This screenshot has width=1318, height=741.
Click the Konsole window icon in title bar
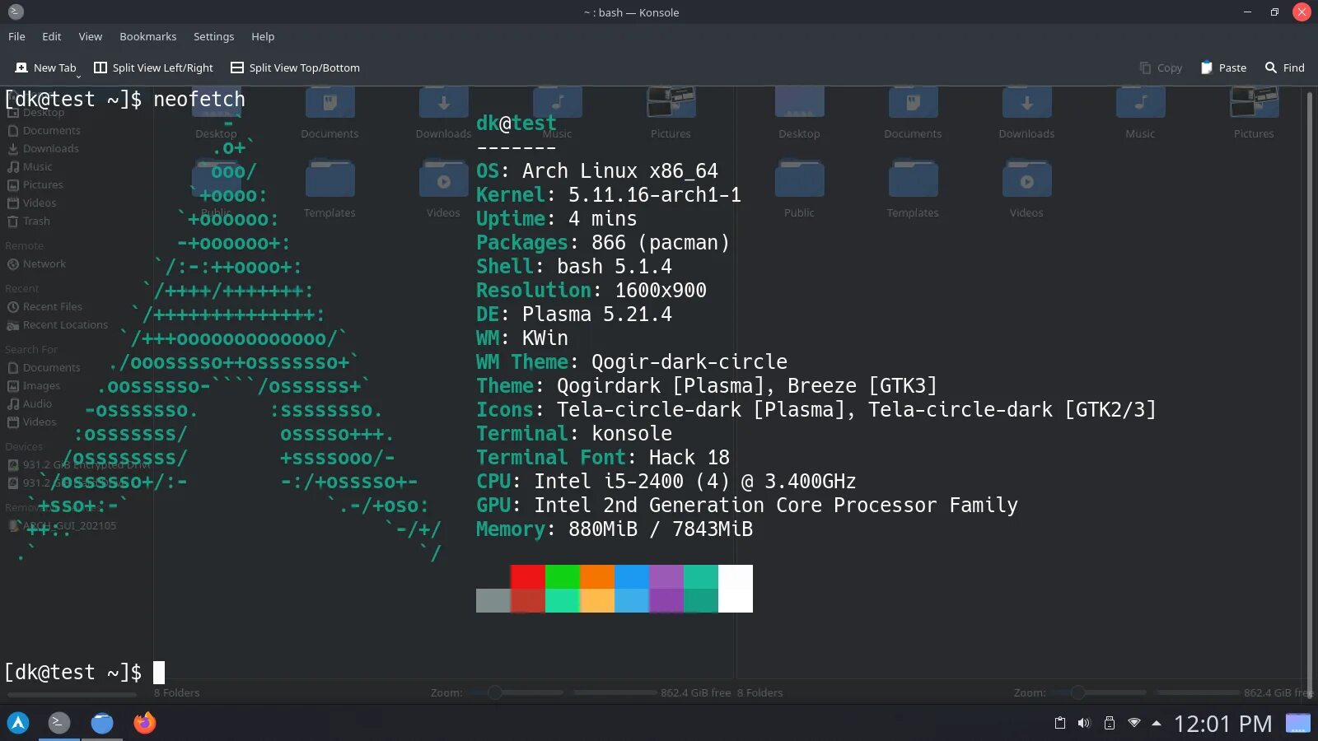(x=16, y=12)
